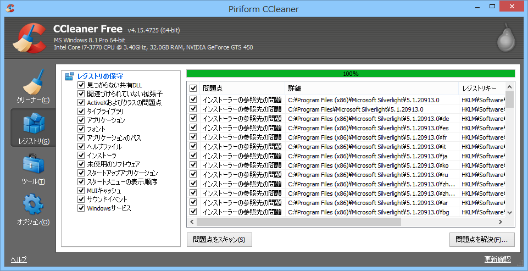Click the CCleaner title bar app icon

point(10,8)
